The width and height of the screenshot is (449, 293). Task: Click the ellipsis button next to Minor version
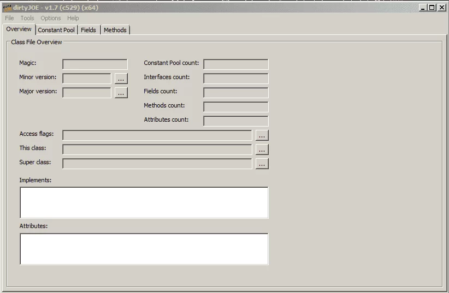[121, 79]
